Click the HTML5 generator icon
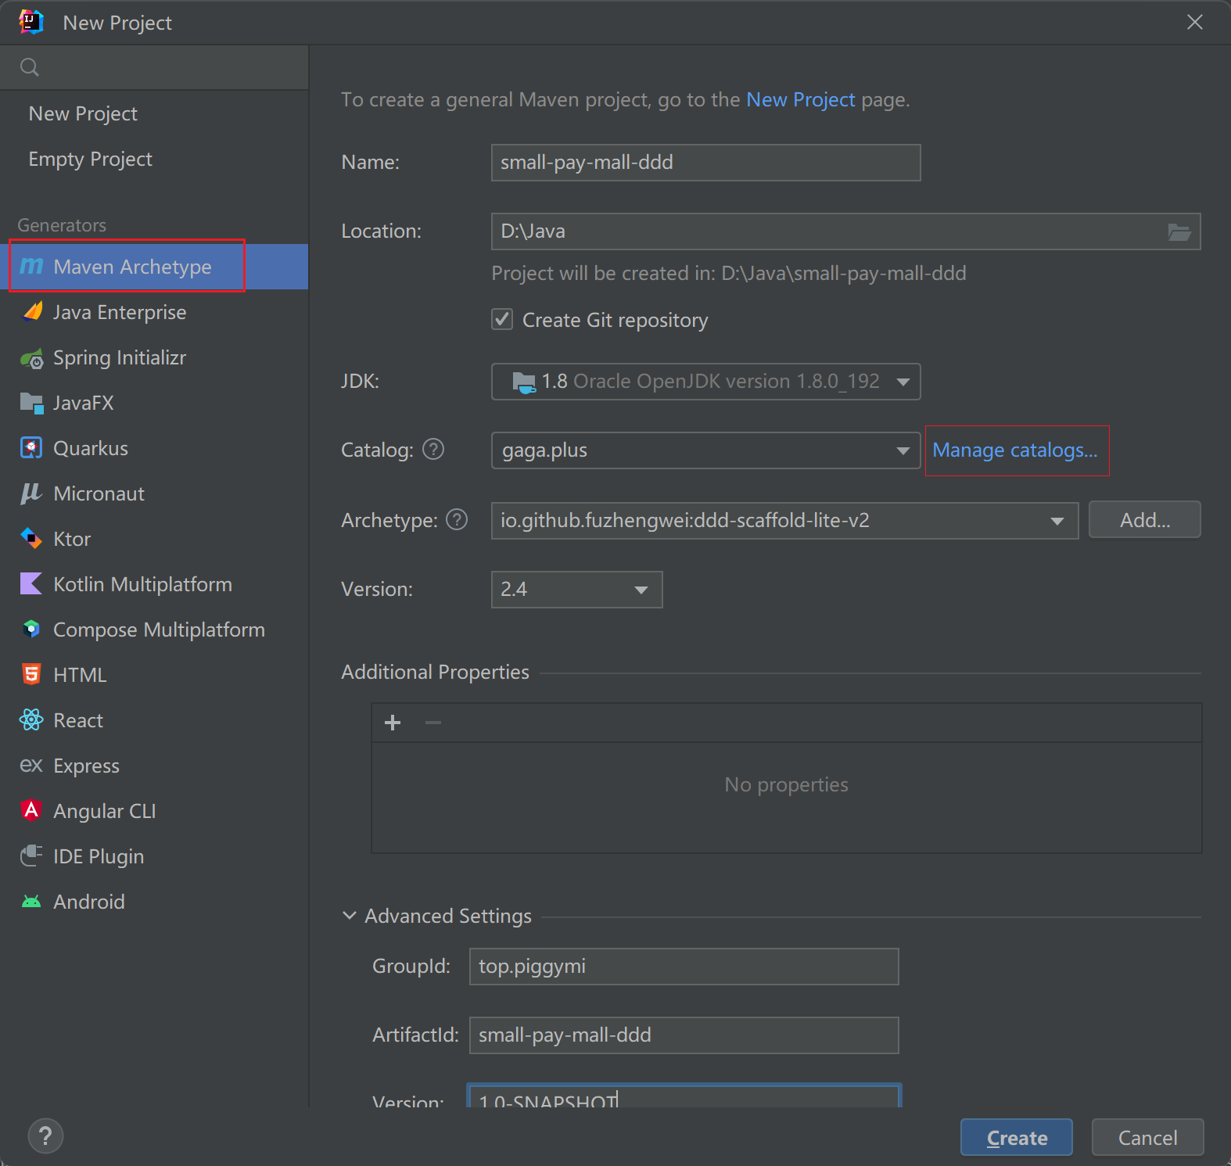This screenshot has height=1166, width=1231. point(31,675)
